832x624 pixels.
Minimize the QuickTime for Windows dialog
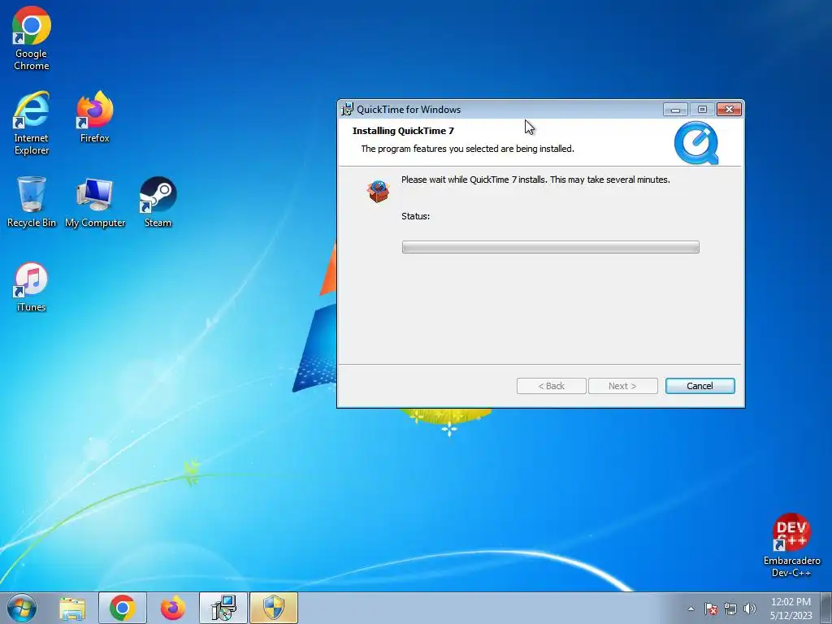click(675, 110)
